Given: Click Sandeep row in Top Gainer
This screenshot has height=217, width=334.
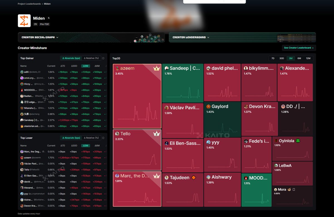Looking at the screenshot, I should (62, 120).
